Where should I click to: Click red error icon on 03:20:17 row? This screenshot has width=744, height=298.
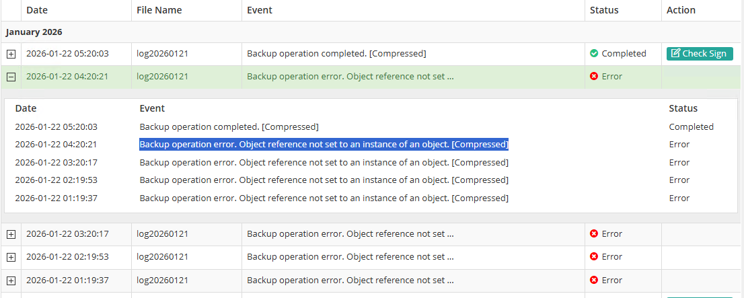[593, 233]
